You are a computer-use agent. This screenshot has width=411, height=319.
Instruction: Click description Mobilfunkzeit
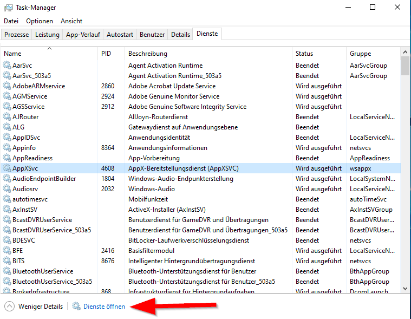coord(148,199)
